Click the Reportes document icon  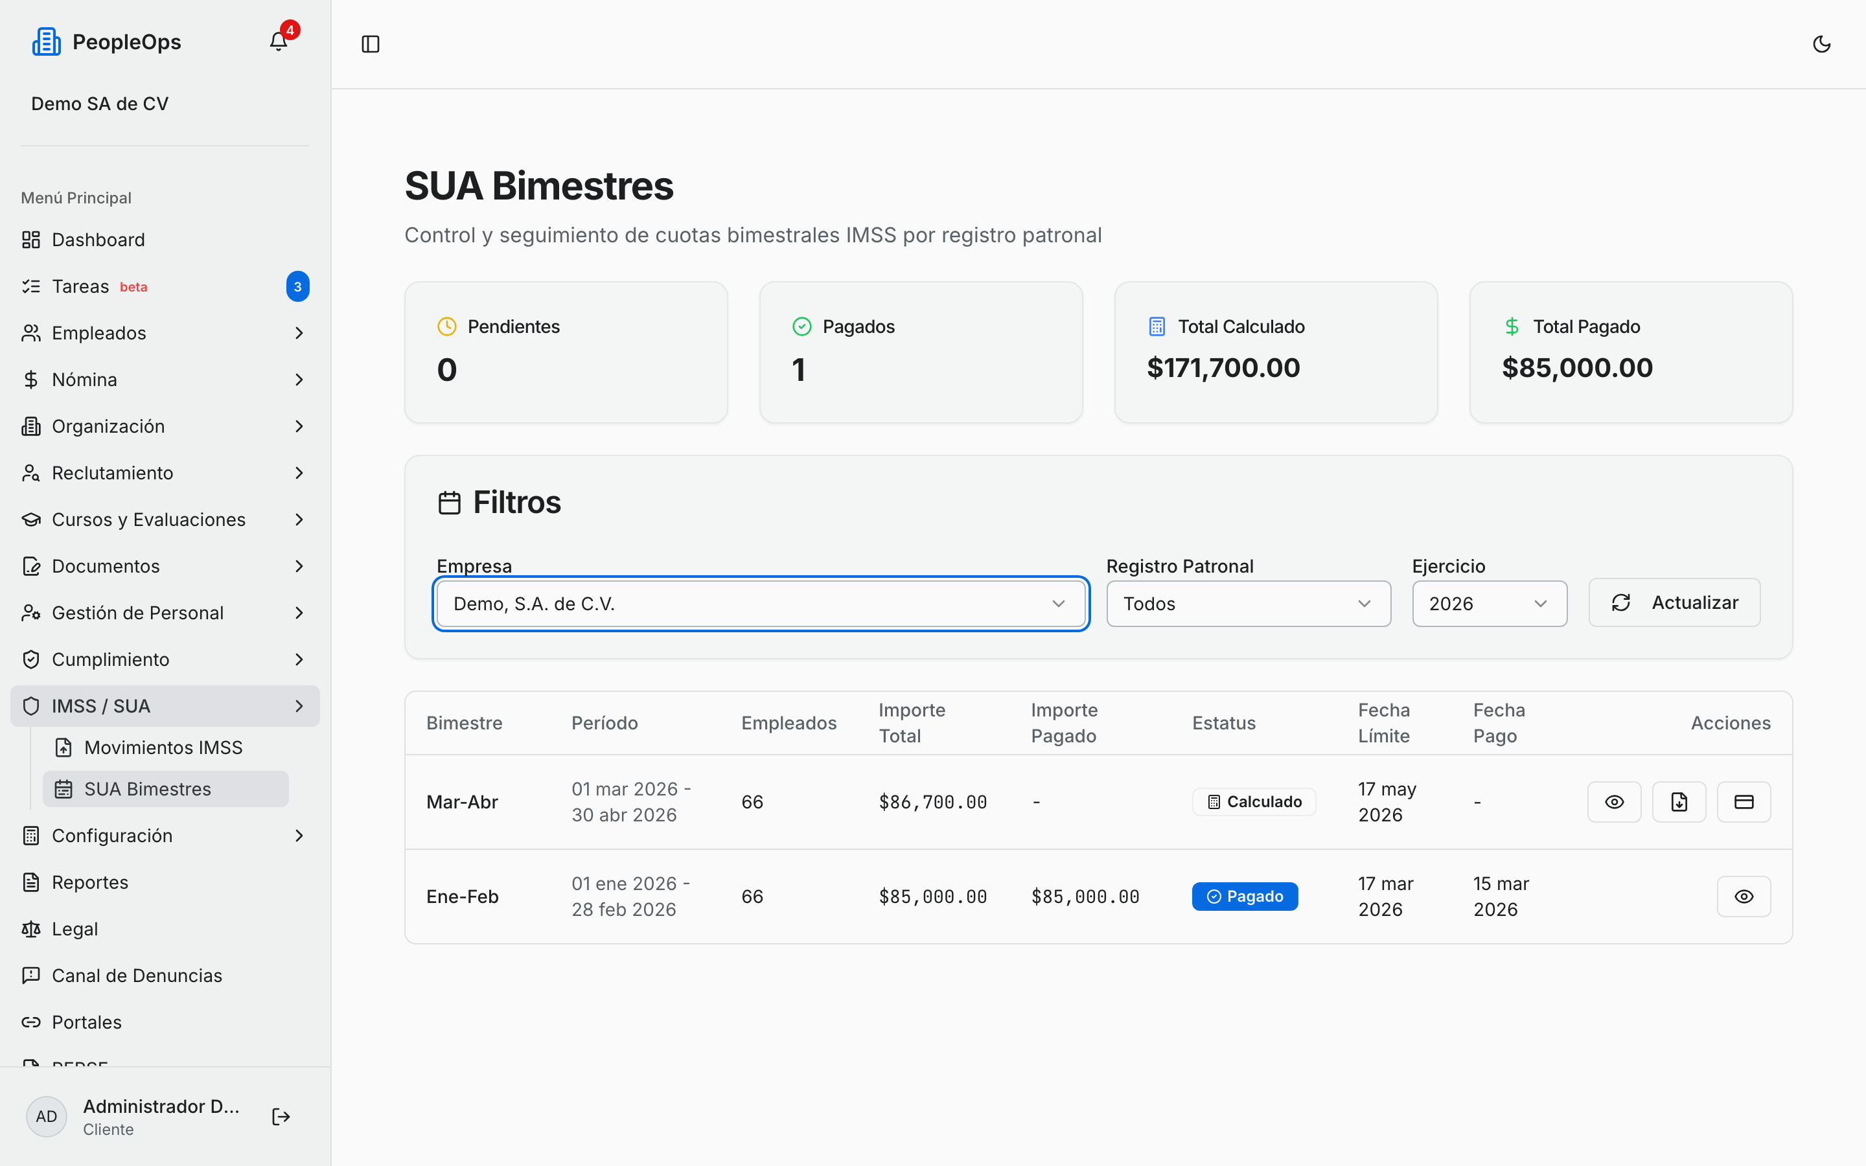31,882
